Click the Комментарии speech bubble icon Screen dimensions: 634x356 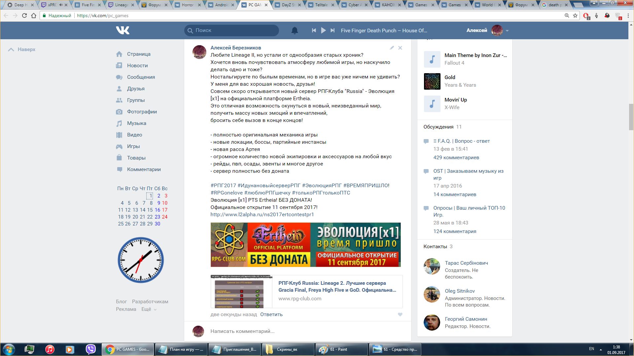coord(119,169)
